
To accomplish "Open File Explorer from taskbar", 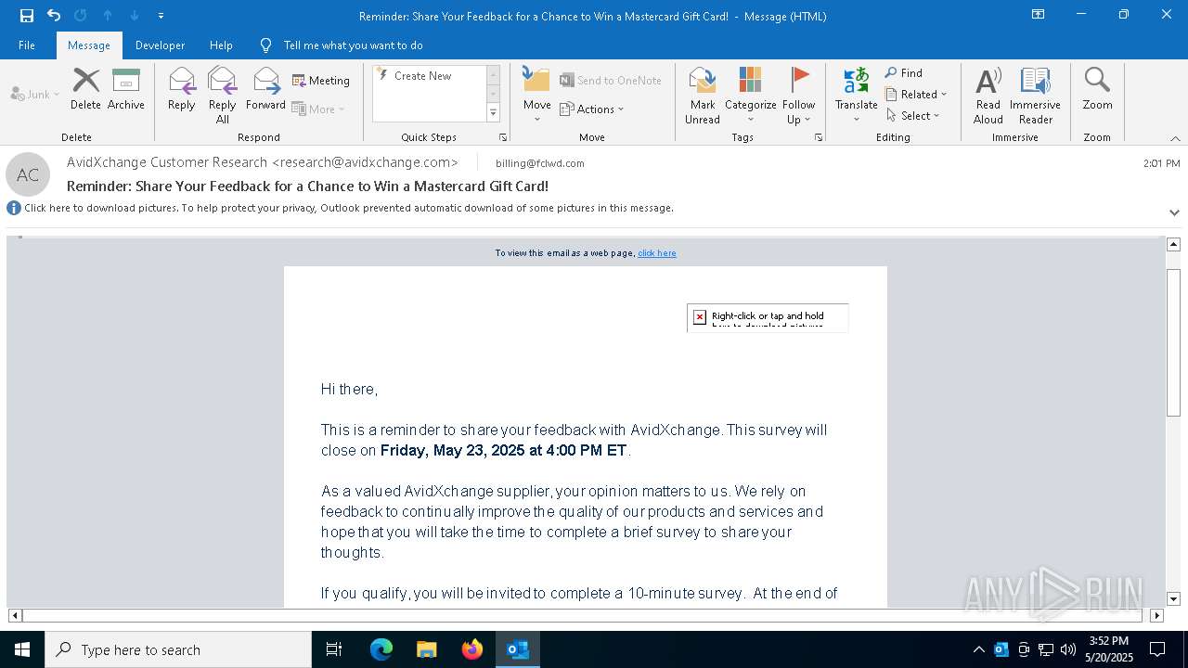I will (426, 649).
